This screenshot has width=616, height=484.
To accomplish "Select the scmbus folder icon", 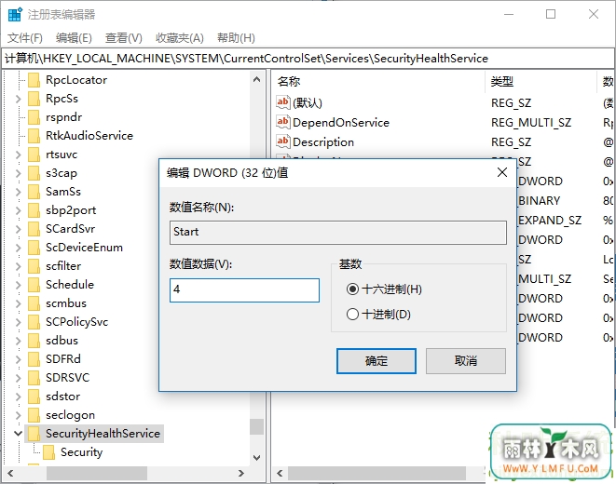I will [x=34, y=303].
